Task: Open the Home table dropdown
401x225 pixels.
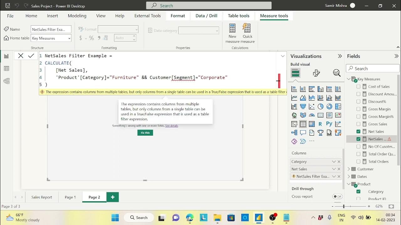Action: [51, 38]
